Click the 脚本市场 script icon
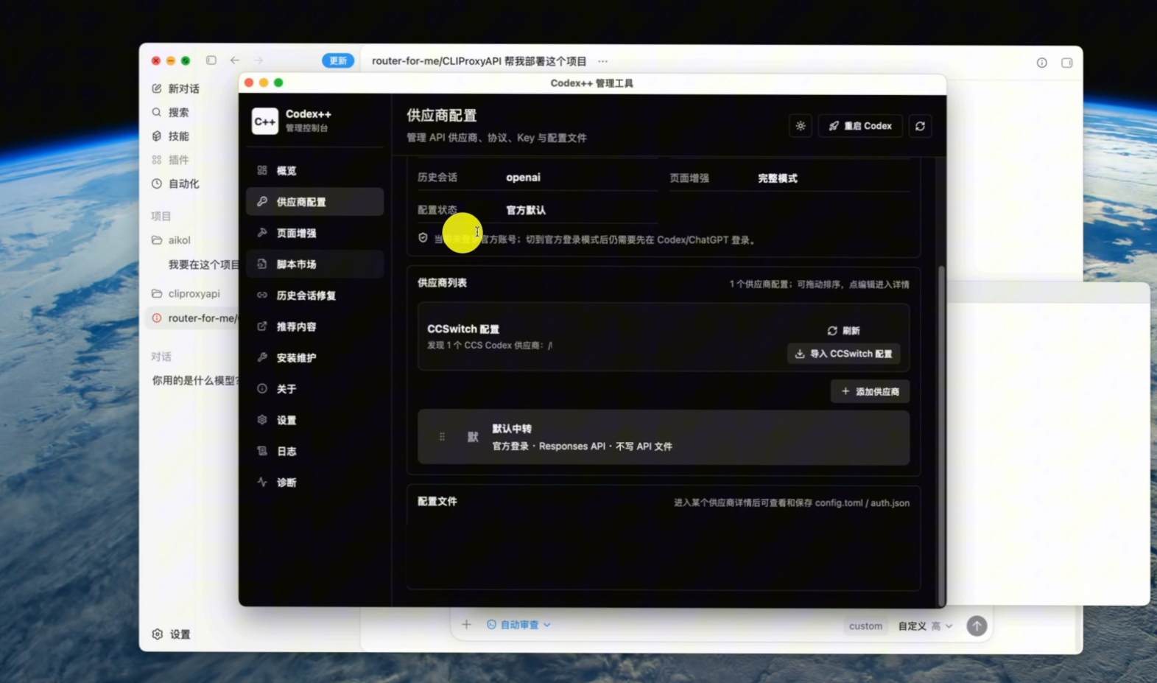This screenshot has width=1157, height=683. tap(262, 264)
